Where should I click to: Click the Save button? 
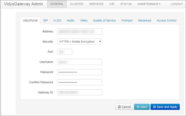coord(142,107)
